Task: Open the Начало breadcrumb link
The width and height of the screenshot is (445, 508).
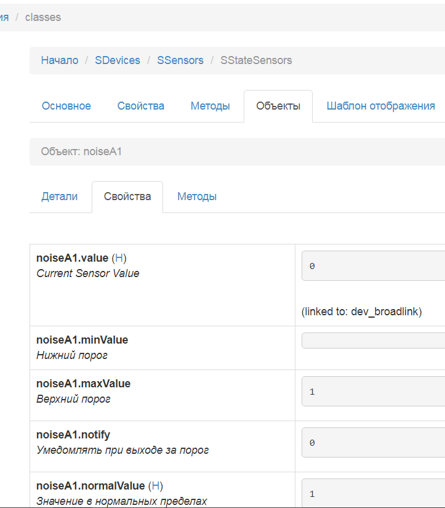Action: (x=60, y=60)
